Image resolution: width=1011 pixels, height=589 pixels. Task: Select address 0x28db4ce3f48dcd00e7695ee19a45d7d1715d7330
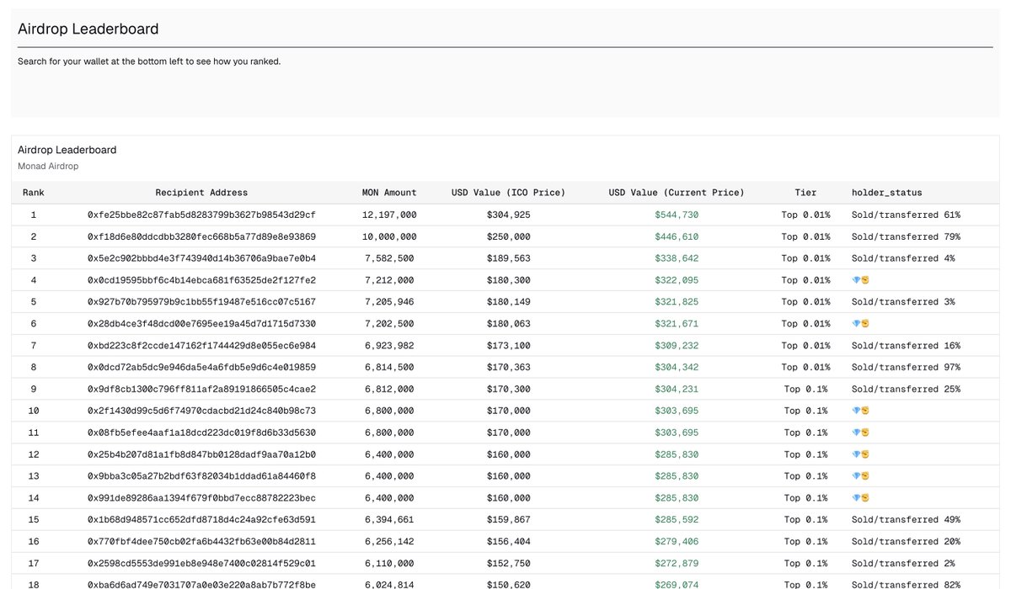(x=201, y=324)
